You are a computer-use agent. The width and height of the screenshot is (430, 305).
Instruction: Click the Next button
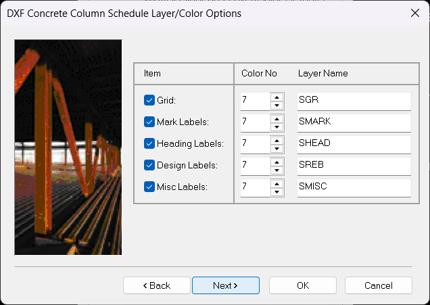tap(225, 285)
